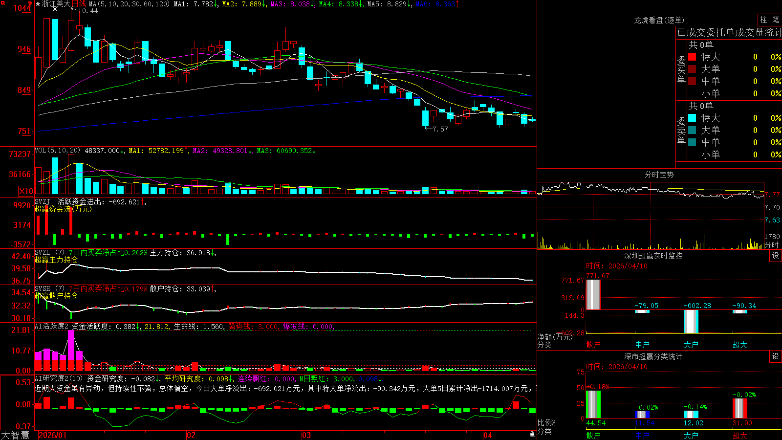Click the 散户 label under 深圳超赢实时监控

(x=593, y=345)
